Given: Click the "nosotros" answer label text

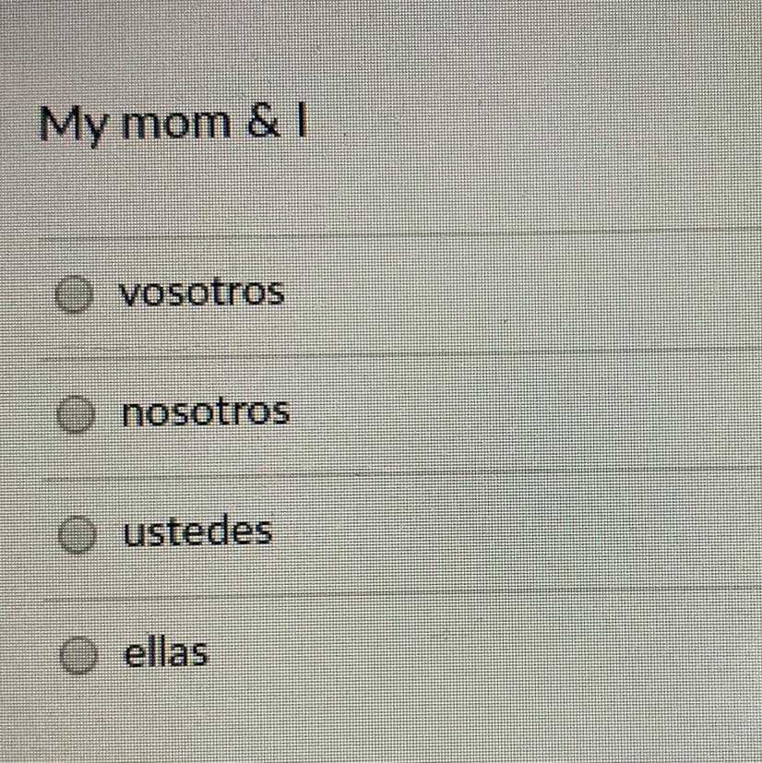Looking at the screenshot, I should pos(206,412).
